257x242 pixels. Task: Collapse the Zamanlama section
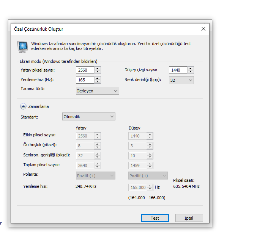point(24,106)
